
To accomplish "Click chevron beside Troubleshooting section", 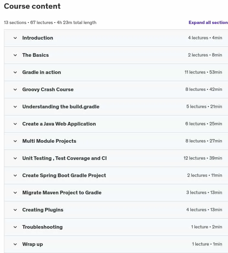I will [15, 227].
